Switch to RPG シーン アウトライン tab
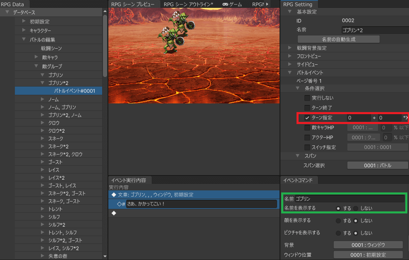Screen dimensions: 409x260 pyautogui.click(x=188, y=4)
